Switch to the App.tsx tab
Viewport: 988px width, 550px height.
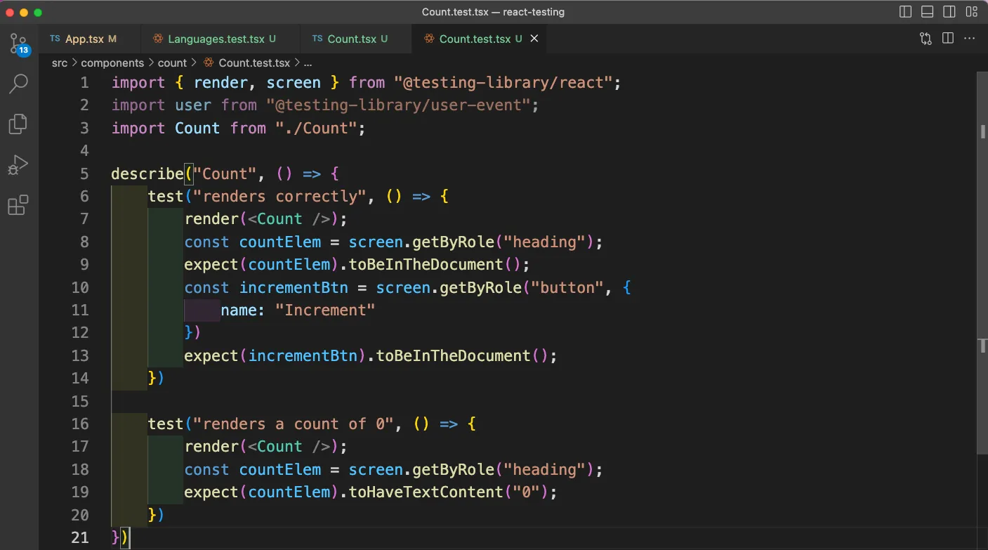point(90,39)
